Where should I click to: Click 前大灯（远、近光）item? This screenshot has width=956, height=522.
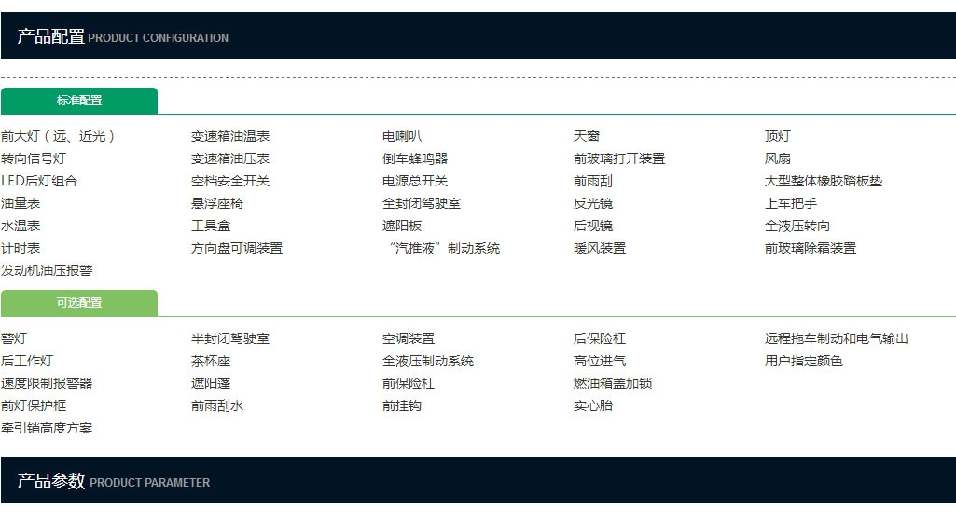point(59,136)
